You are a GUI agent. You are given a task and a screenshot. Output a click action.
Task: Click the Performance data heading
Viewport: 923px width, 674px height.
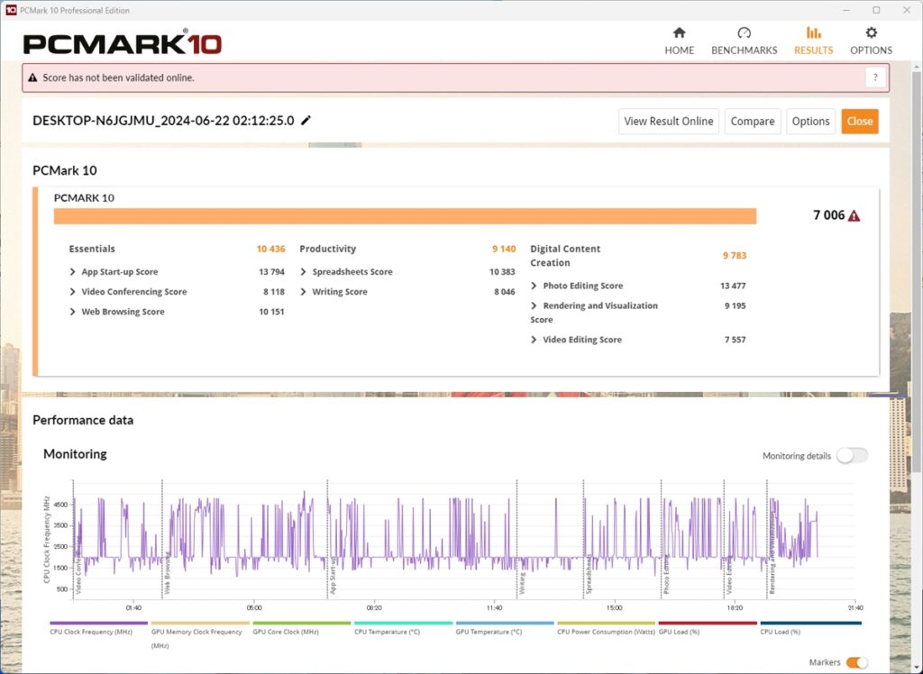tap(83, 420)
